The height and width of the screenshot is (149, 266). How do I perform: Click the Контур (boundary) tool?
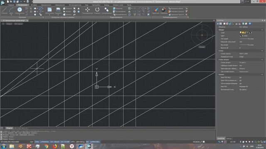pos(67,12)
